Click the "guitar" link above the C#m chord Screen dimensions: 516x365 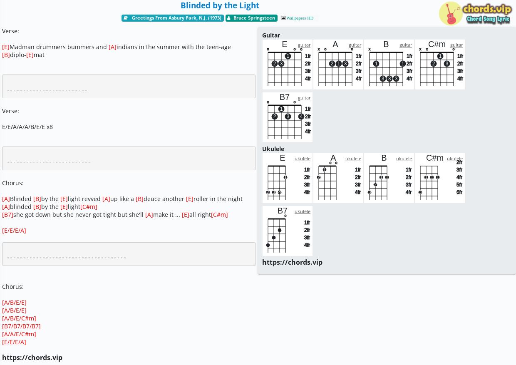(x=456, y=45)
